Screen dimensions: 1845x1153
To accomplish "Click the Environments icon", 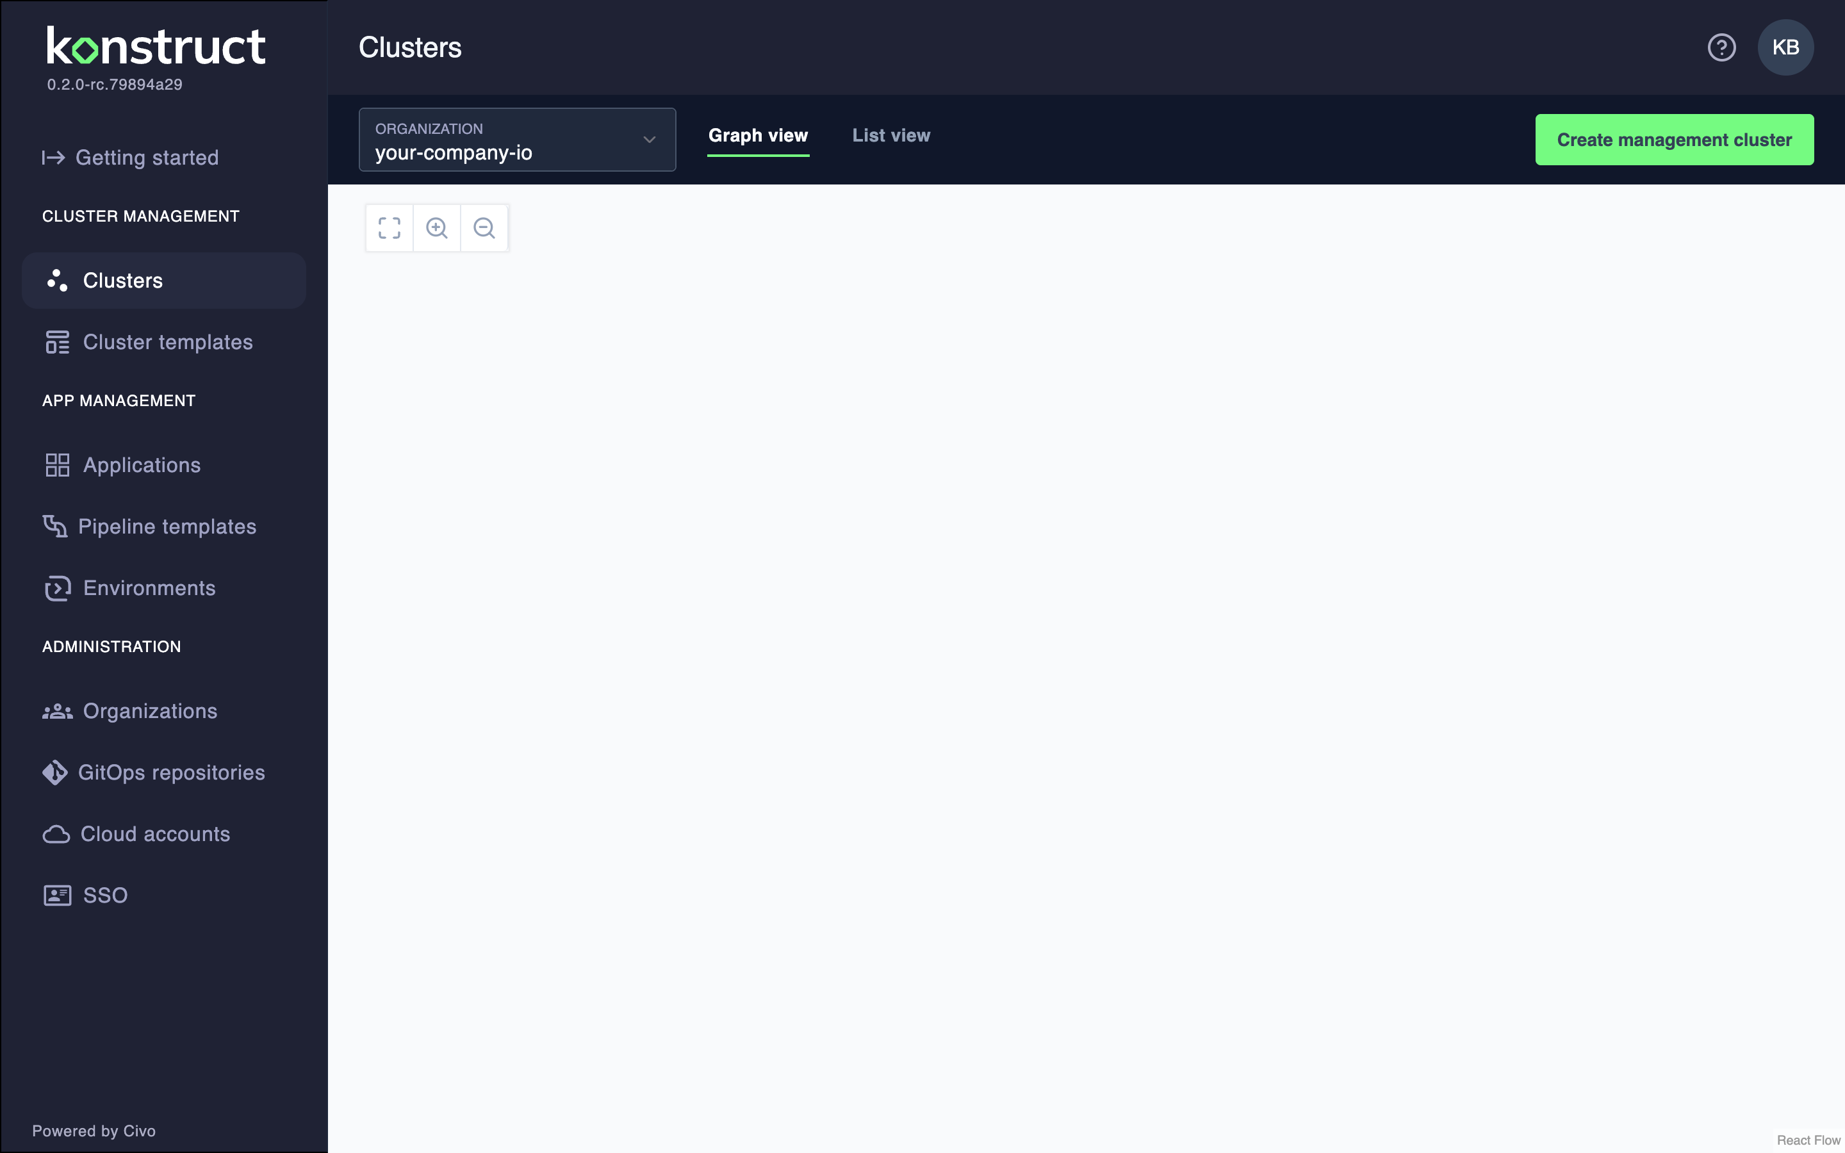I will (56, 588).
